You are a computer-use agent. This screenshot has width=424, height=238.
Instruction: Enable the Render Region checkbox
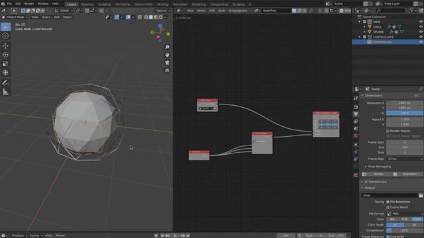[x=388, y=131]
